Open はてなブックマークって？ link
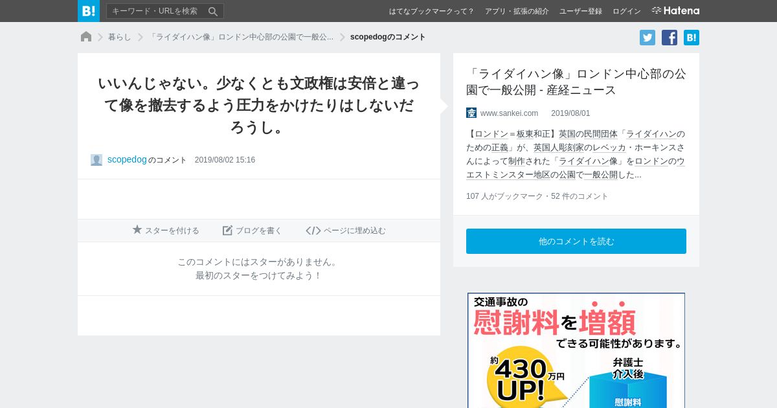Image resolution: width=777 pixels, height=408 pixels. [431, 11]
